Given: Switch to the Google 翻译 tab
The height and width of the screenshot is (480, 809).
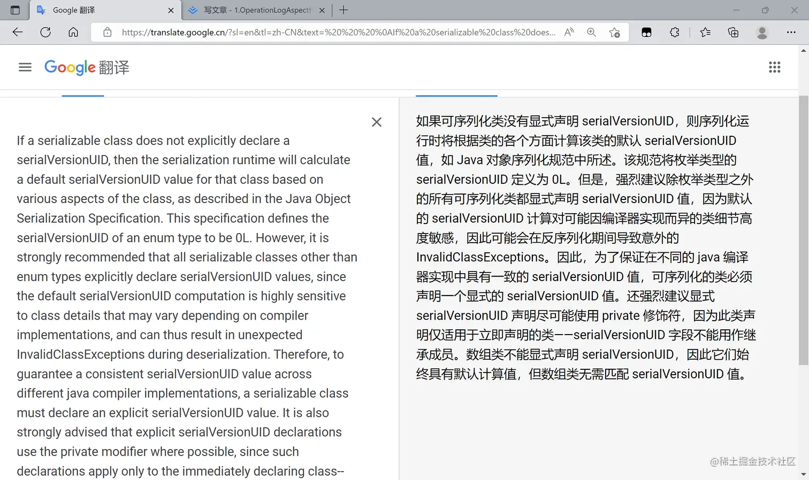Looking at the screenshot, I should point(105,10).
